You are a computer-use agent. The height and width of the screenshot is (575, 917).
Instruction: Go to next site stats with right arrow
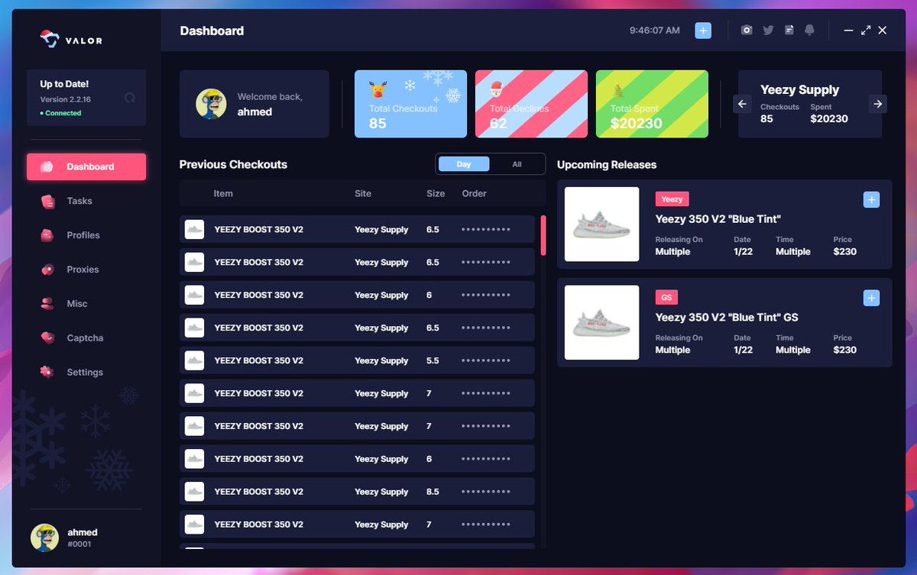click(x=878, y=104)
